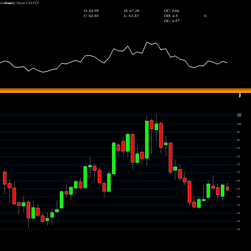Click the 98 price axis label

click(238, 132)
